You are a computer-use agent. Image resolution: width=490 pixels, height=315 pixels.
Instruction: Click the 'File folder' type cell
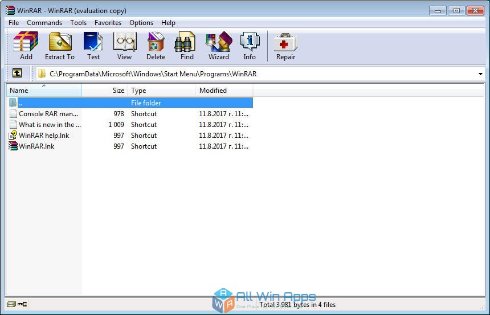146,103
